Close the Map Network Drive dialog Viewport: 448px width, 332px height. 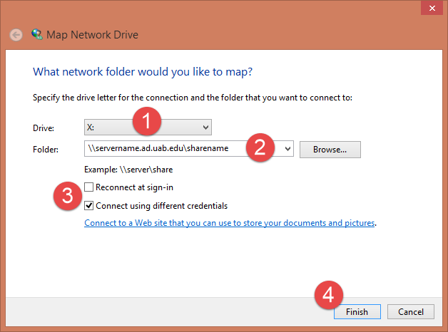coord(429,9)
